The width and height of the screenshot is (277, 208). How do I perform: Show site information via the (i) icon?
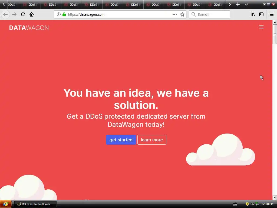pos(59,15)
